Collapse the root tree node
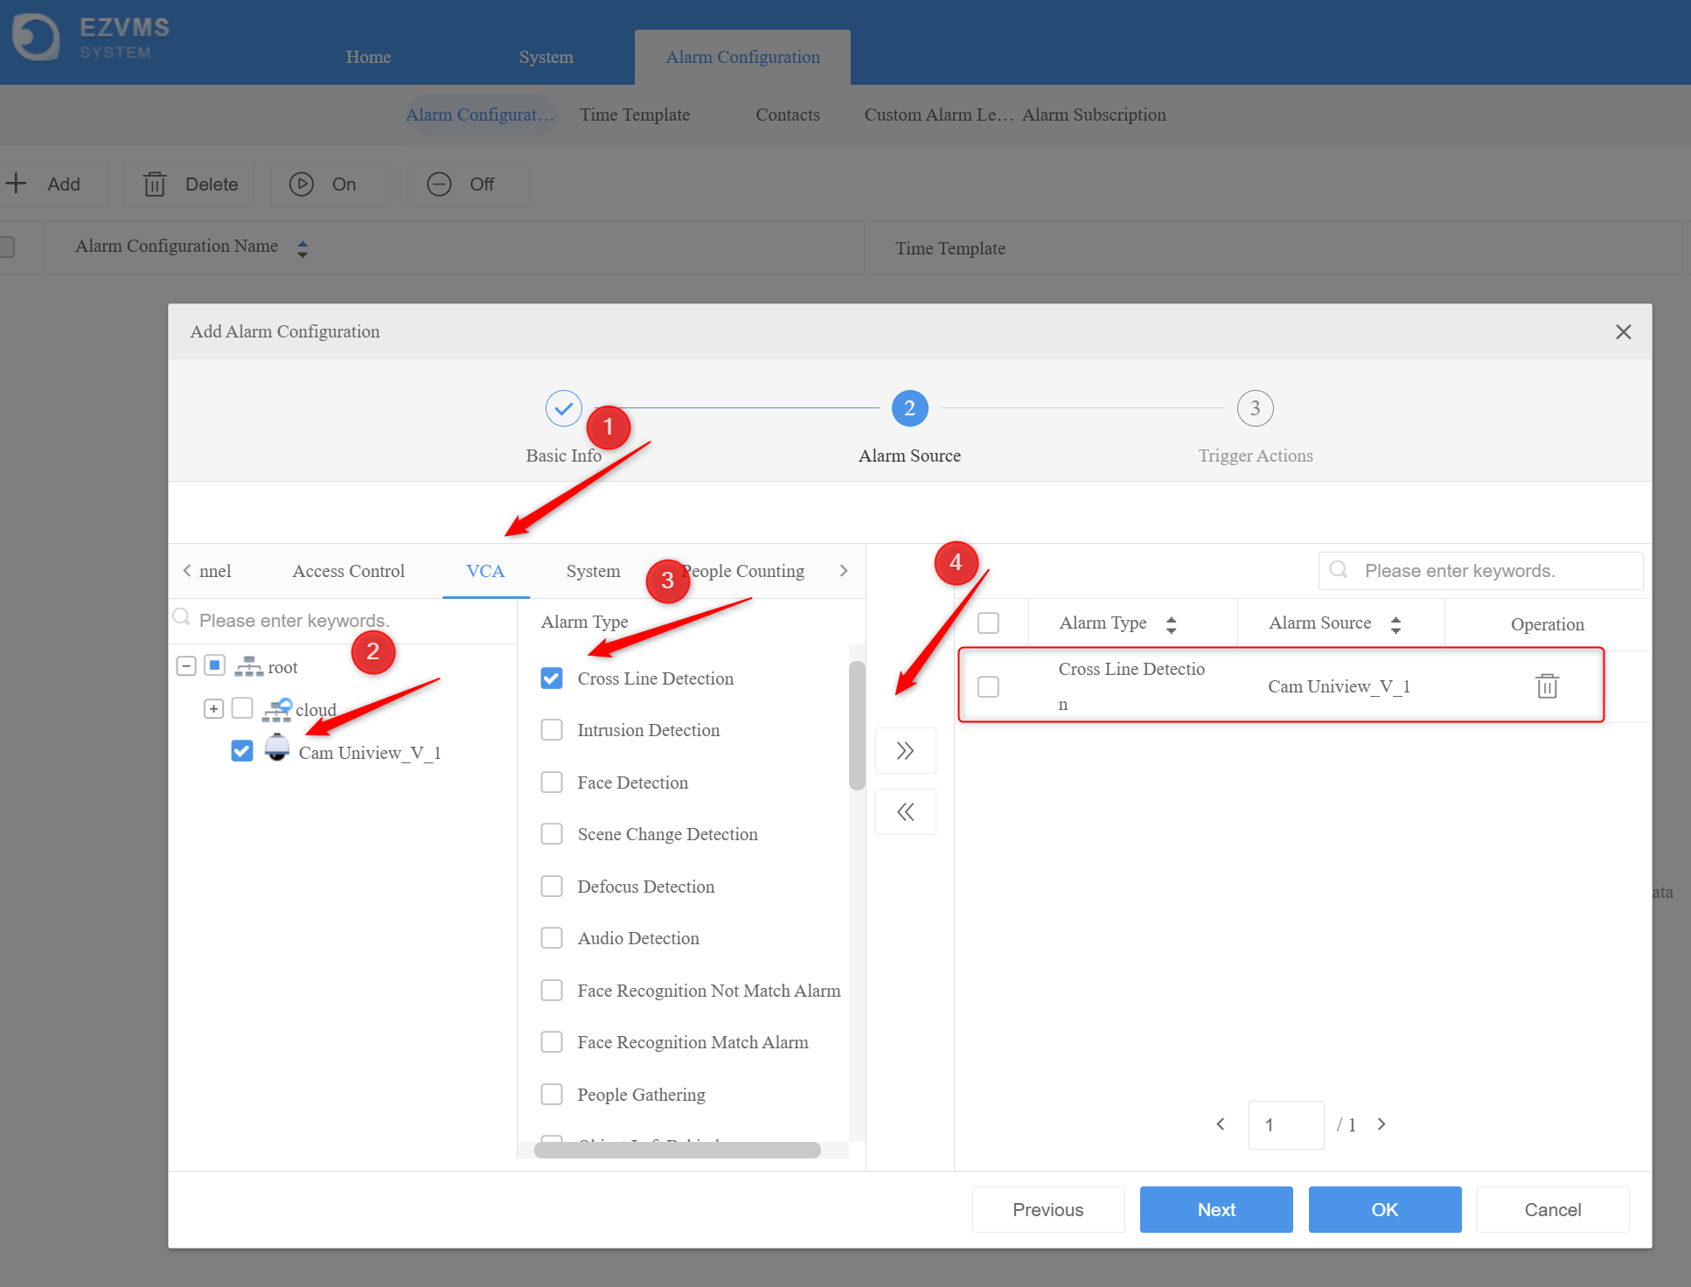 pos(186,666)
